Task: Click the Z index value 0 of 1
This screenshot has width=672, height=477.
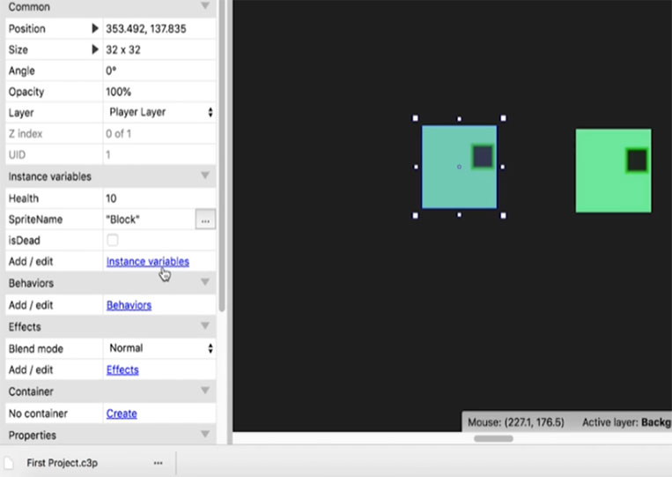Action: pyautogui.click(x=118, y=134)
